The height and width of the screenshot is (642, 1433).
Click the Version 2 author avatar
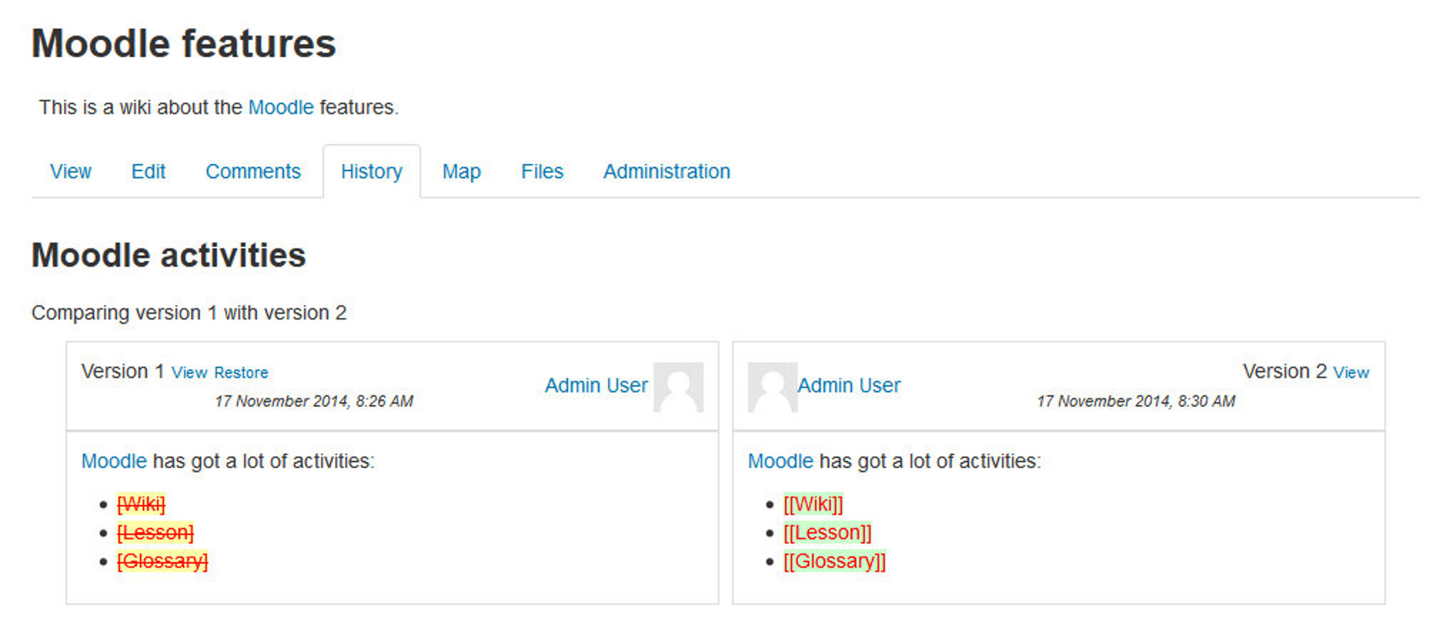click(x=772, y=387)
